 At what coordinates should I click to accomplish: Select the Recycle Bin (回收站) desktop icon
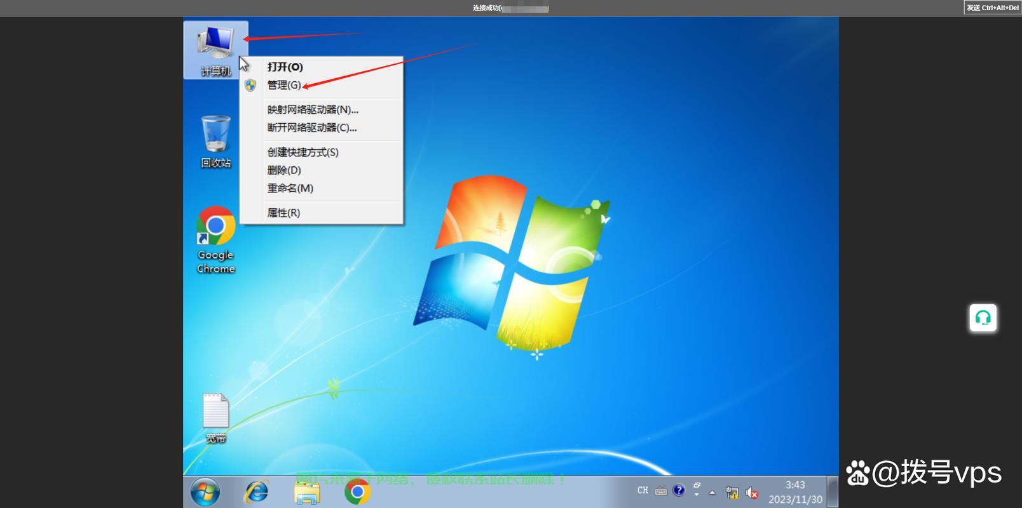pos(215,142)
